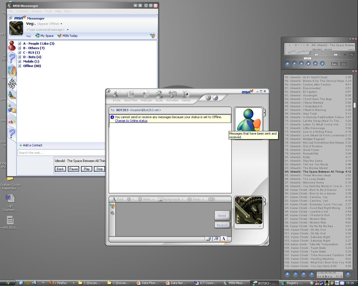Image resolution: width=358 pixels, height=286 pixels.
Task: Toggle EQ button in Winamp
Action: coord(345,55)
